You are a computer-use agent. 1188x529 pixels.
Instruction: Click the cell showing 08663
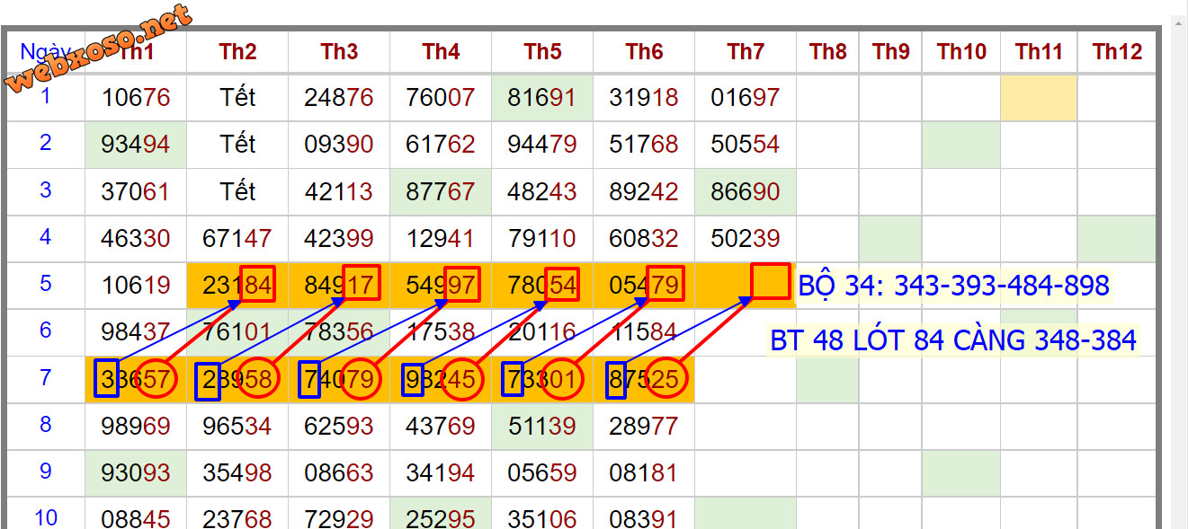point(339,473)
